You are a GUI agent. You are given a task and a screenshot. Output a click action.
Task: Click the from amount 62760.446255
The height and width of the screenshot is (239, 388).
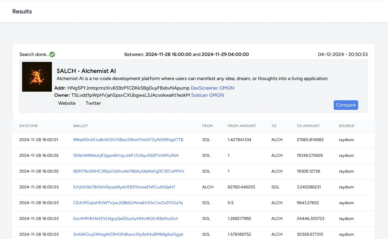coord(241,187)
